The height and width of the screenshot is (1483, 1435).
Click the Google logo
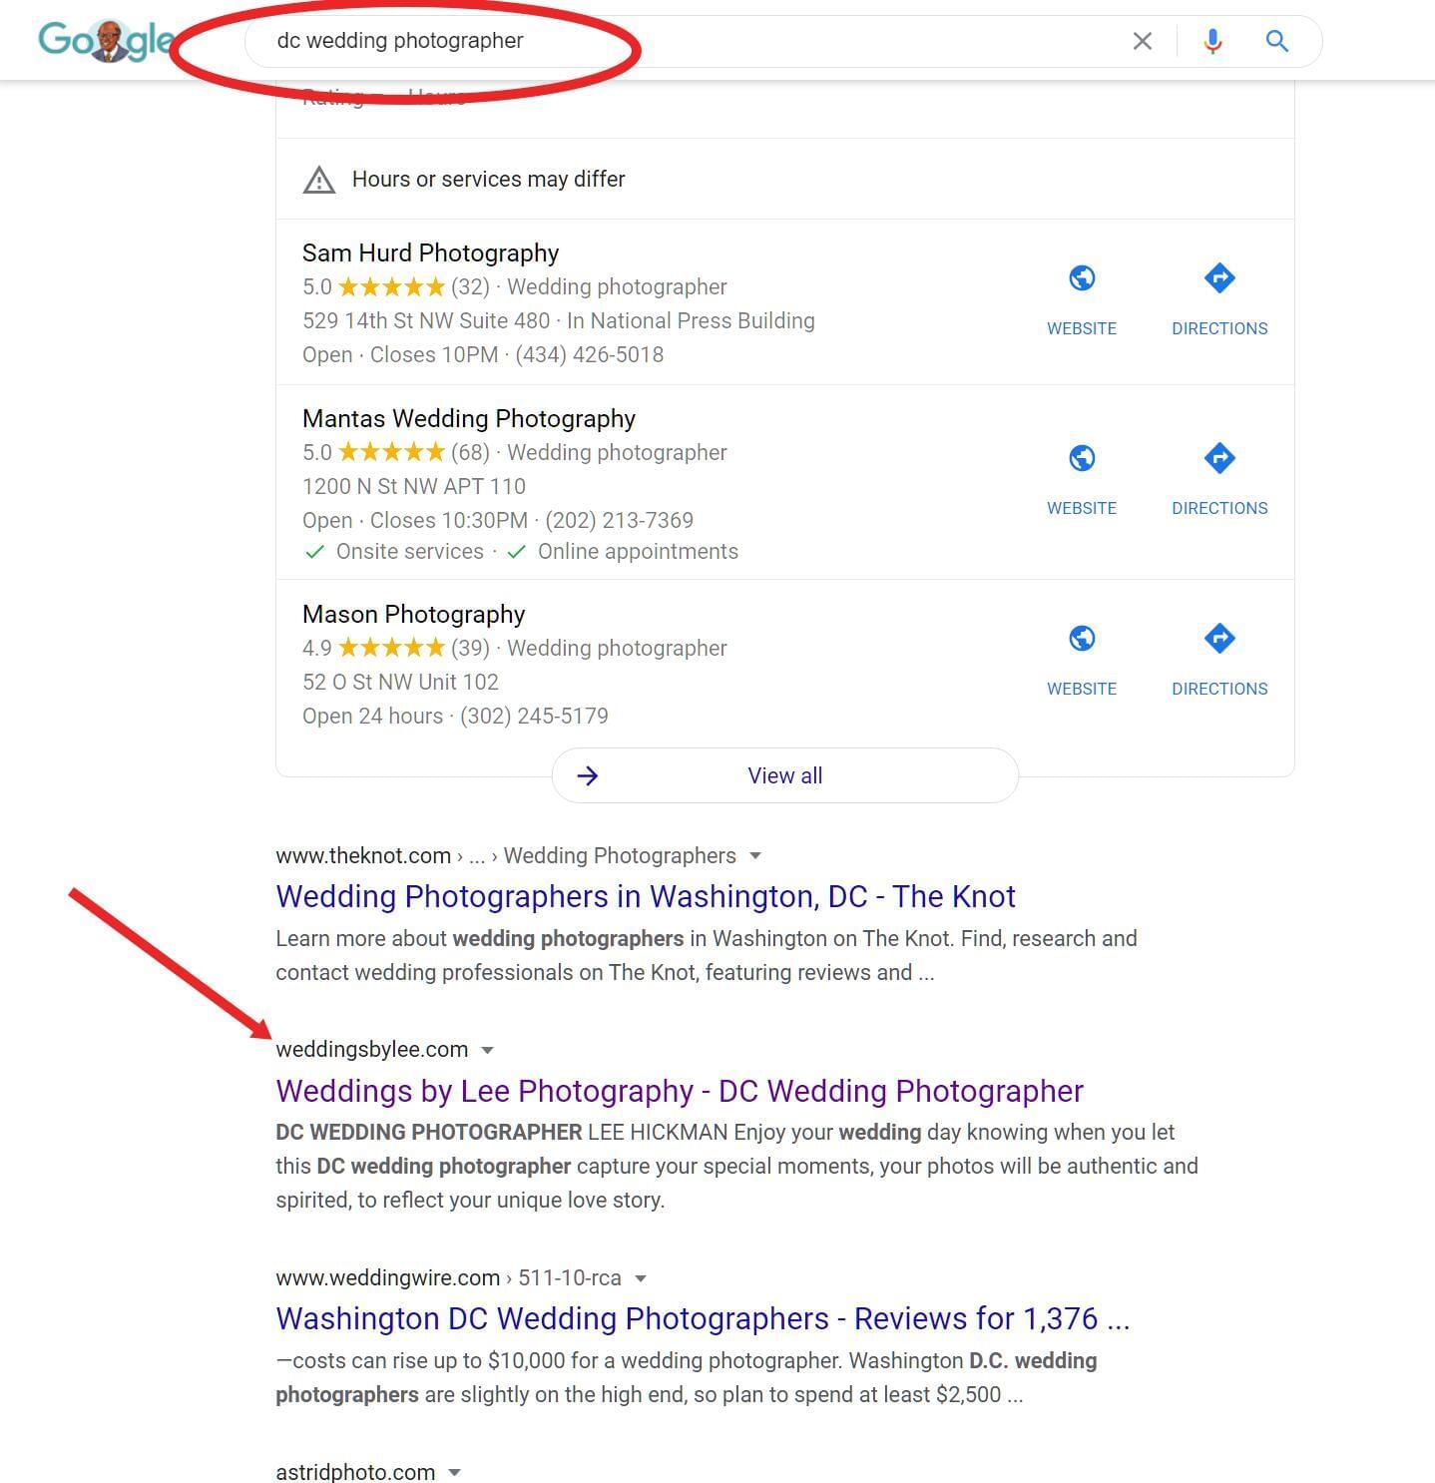click(107, 41)
